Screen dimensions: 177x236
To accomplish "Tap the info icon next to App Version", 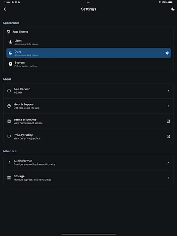I will click(9, 90).
